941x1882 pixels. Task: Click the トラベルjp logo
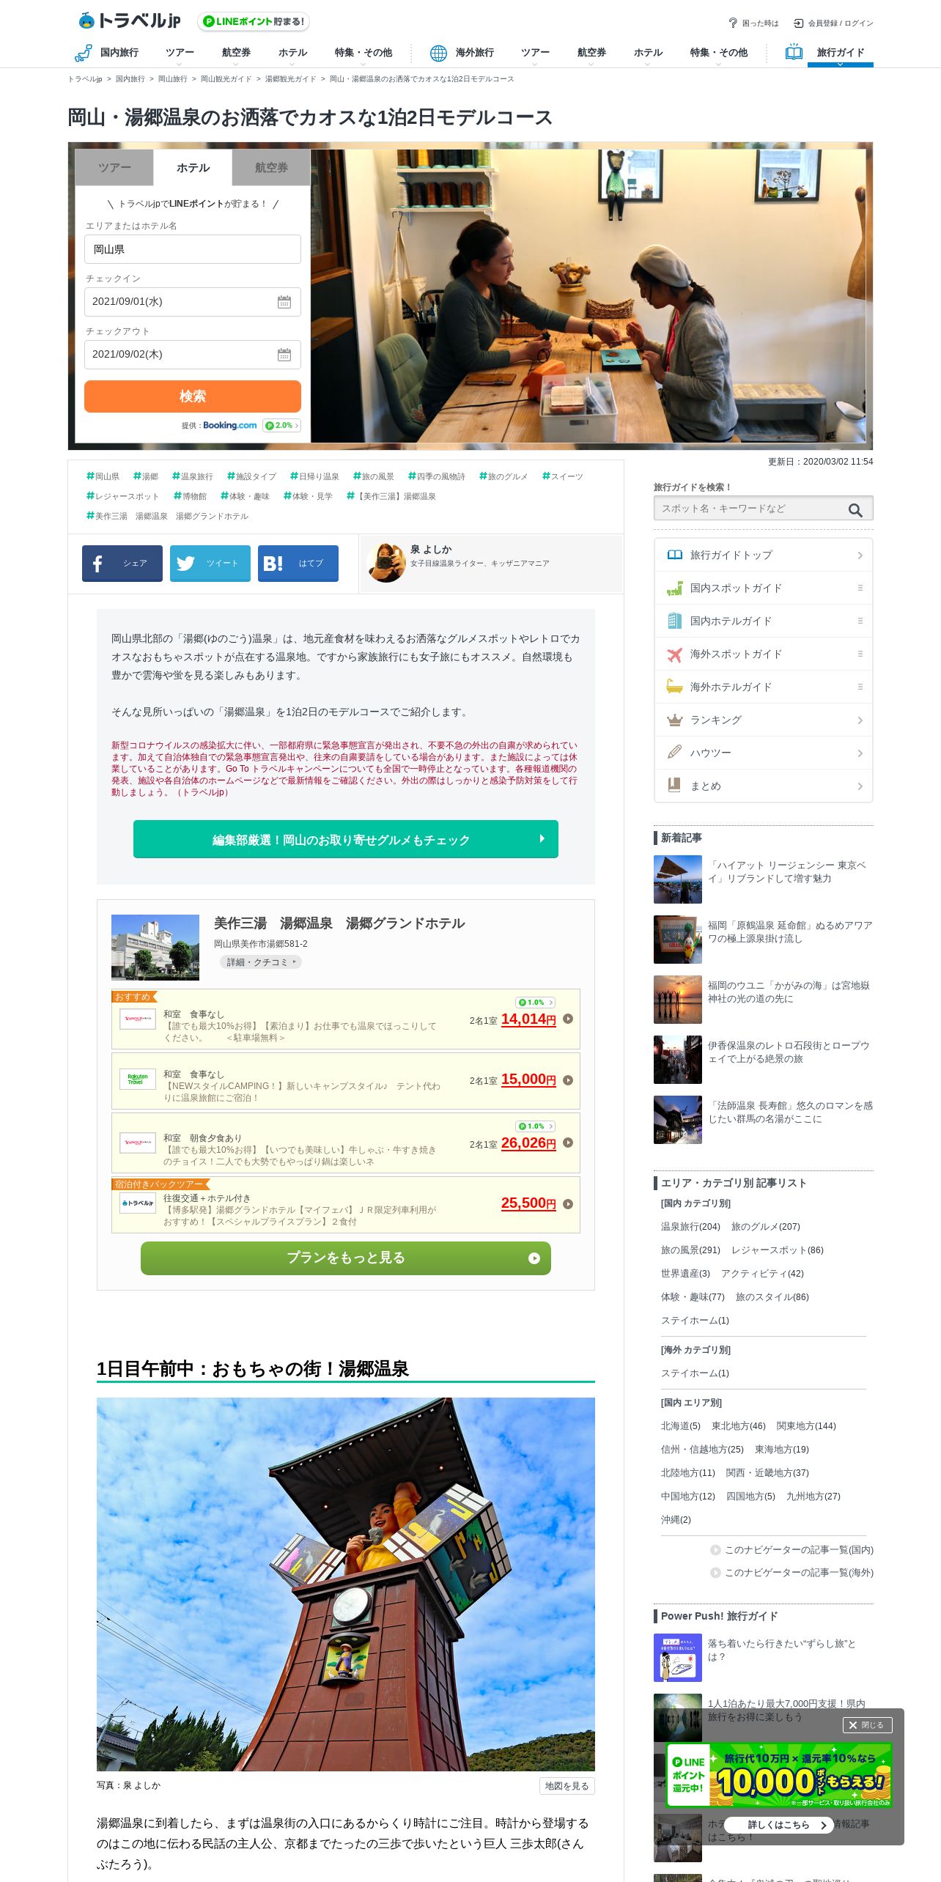(129, 21)
